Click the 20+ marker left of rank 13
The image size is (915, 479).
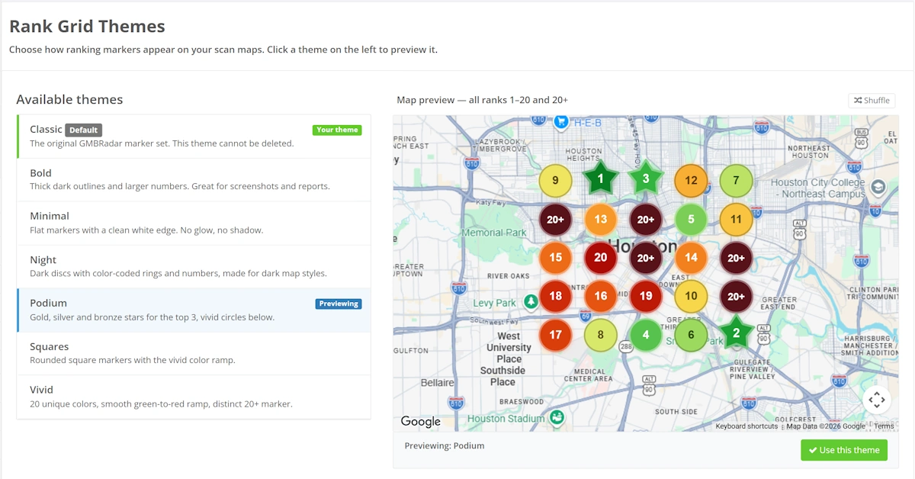(x=556, y=220)
